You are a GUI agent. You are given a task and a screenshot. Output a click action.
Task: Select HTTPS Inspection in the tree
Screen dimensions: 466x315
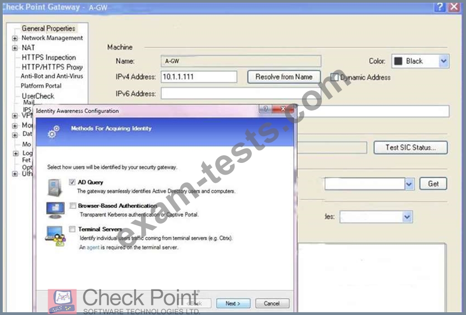click(x=48, y=57)
